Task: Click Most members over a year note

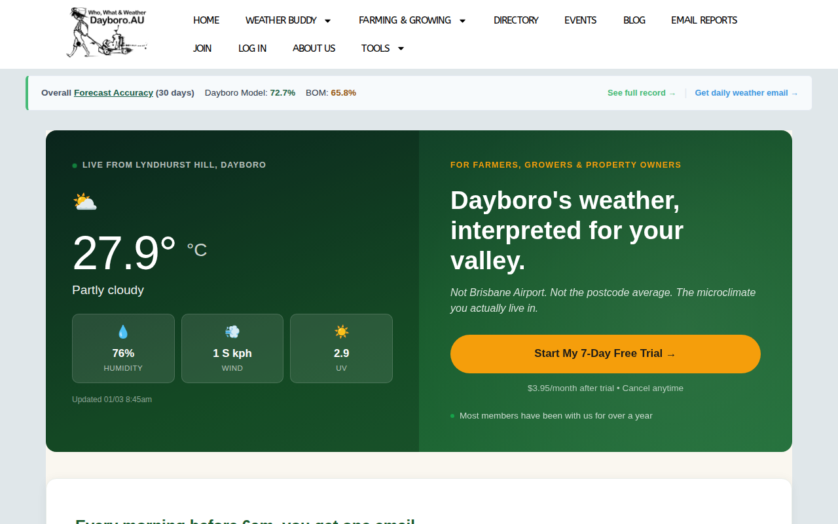Action: tap(556, 416)
